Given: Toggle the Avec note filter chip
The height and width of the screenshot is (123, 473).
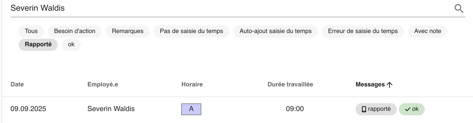Looking at the screenshot, I should (x=428, y=31).
